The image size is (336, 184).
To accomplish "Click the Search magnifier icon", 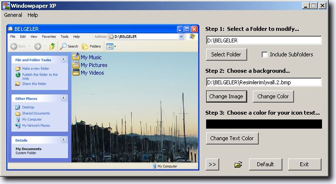I will coord(63,46).
